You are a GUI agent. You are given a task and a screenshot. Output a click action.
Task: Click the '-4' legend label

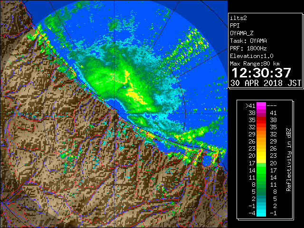coord(252,213)
